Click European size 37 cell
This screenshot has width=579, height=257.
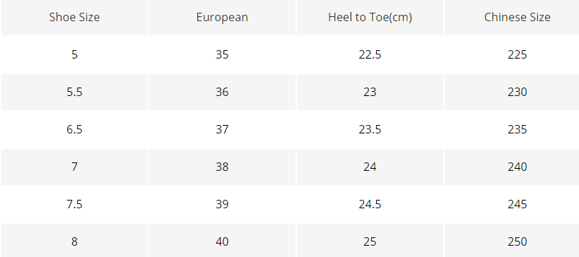(222, 129)
